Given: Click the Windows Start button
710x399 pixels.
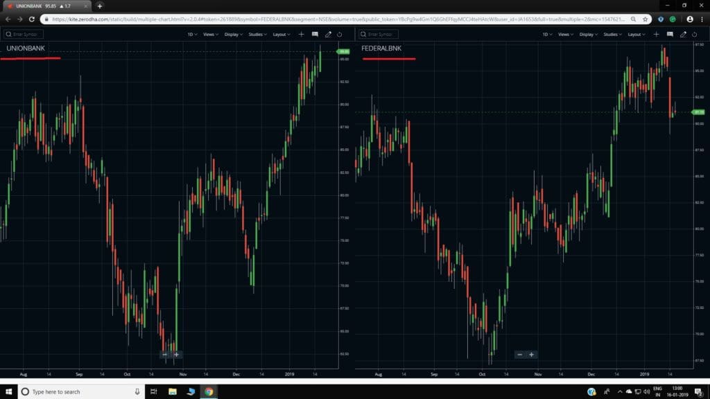Looking at the screenshot, I should [x=8, y=391].
